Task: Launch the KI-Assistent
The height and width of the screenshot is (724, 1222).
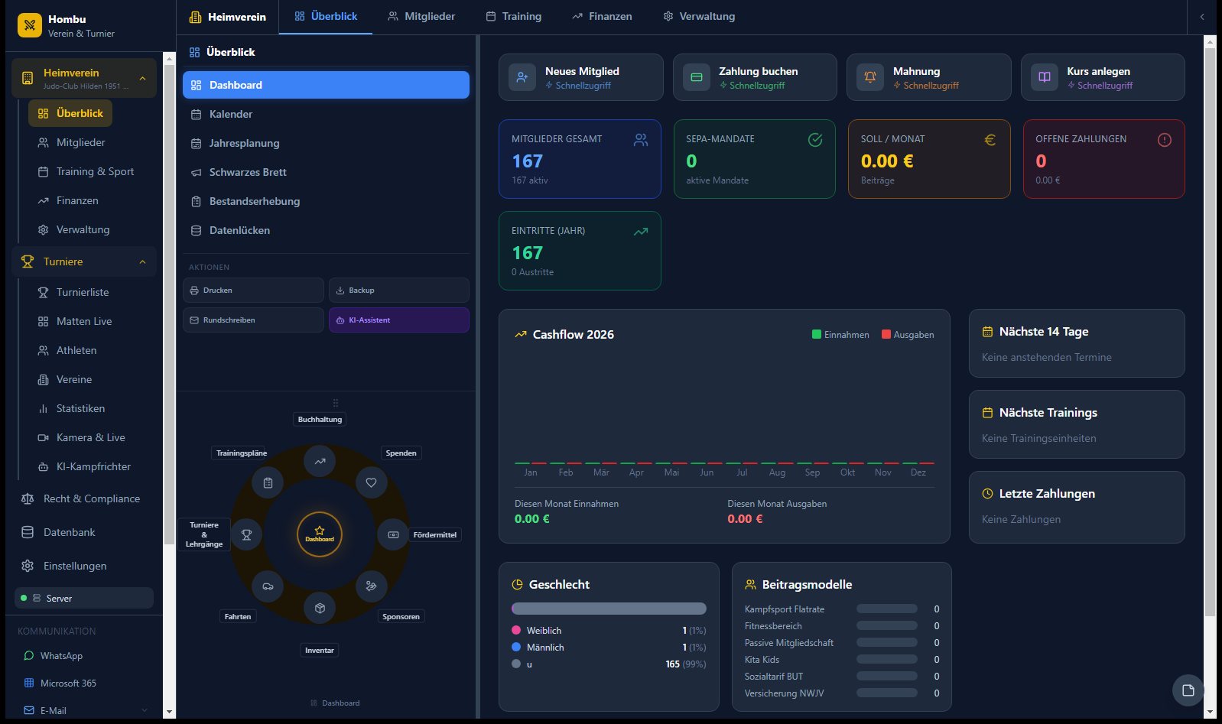Action: coord(399,320)
